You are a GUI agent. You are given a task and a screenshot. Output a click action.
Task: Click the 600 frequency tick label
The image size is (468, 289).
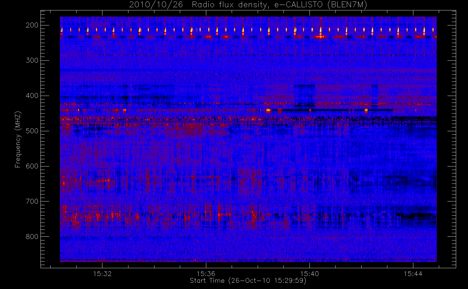[32, 166]
